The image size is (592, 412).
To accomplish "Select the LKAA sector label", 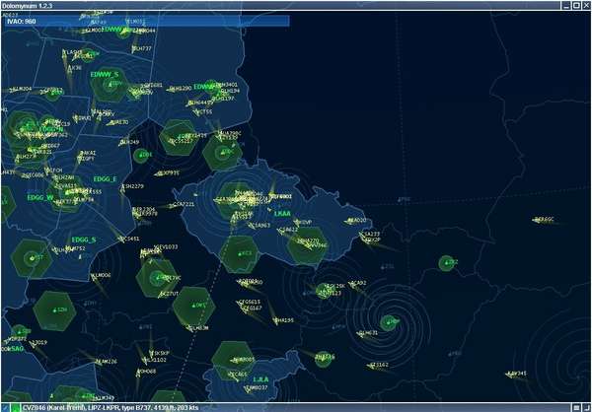I will pyautogui.click(x=282, y=213).
